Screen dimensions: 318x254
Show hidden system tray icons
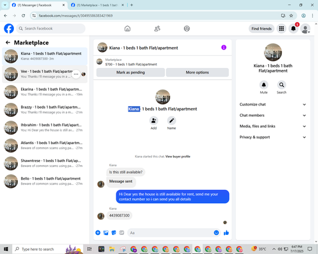pos(274,249)
